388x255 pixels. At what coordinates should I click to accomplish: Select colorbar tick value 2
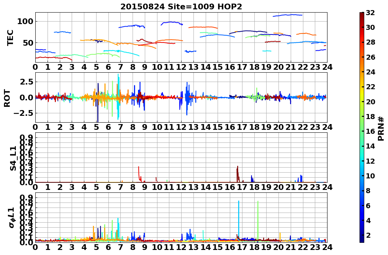point(368,235)
